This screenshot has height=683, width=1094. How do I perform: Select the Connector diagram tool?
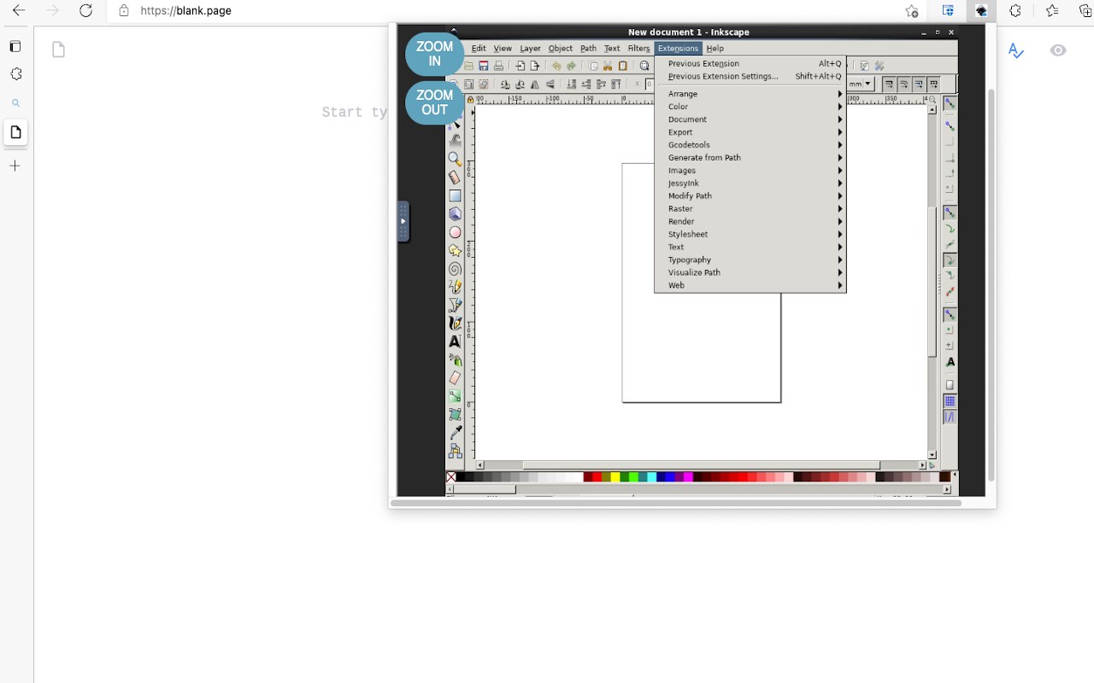455,451
